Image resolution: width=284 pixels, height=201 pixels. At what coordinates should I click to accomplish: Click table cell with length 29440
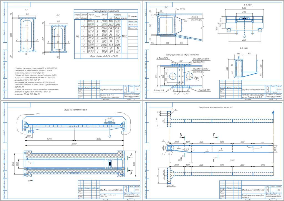tap(104, 21)
